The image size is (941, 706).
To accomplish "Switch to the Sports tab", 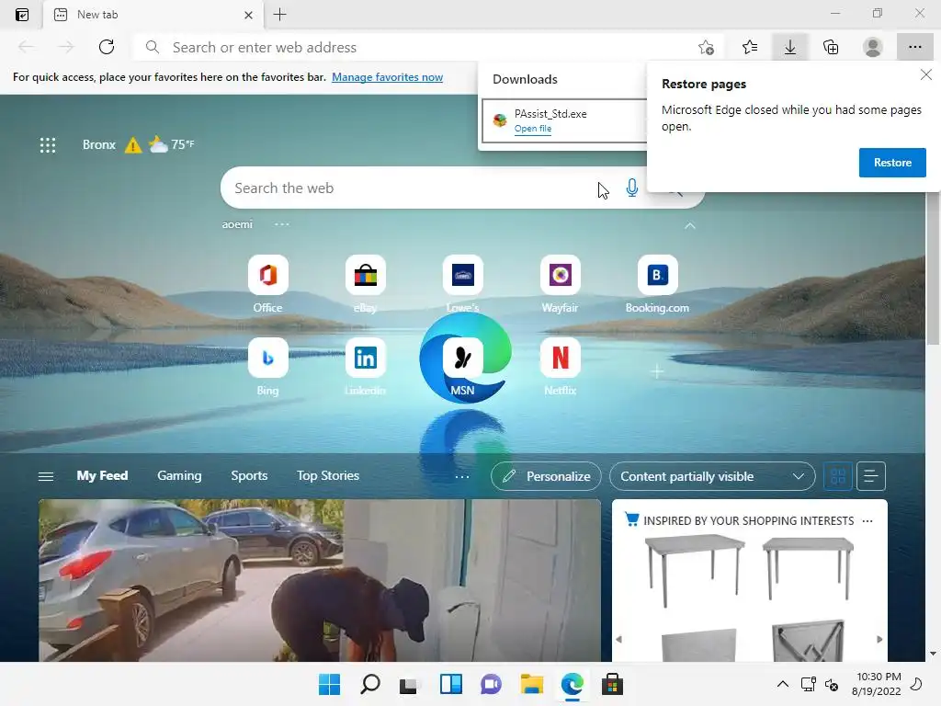I will tap(249, 475).
